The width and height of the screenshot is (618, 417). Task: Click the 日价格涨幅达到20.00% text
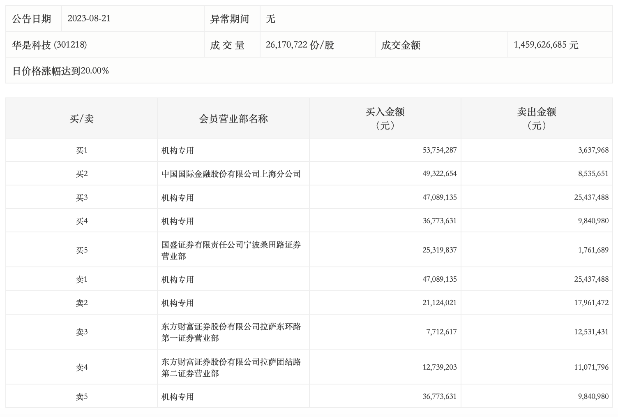pyautogui.click(x=60, y=71)
